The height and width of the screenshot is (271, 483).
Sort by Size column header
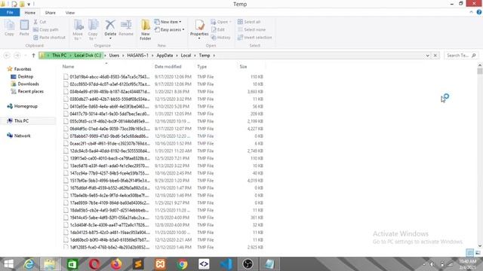pyautogui.click(x=243, y=67)
